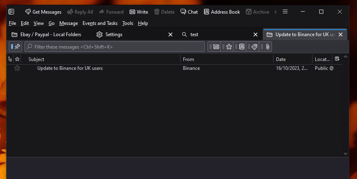Expand the toolbar overflow chevron
The width and height of the screenshot is (357, 179).
276,12
